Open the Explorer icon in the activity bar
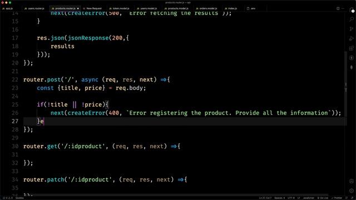 pos(352,10)
